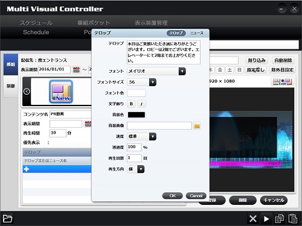Open the layout Edit icon
Viewport: 302px width, 226px height.
point(283,81)
